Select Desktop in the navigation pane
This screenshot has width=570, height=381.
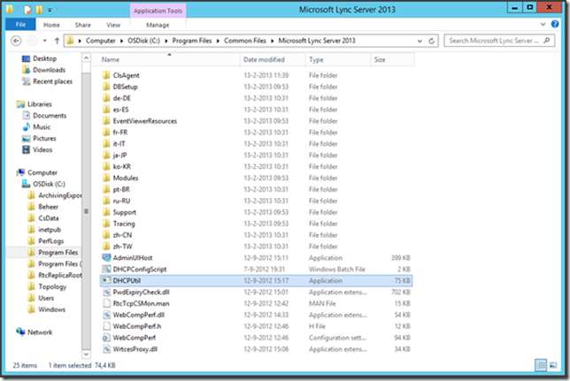pyautogui.click(x=45, y=58)
